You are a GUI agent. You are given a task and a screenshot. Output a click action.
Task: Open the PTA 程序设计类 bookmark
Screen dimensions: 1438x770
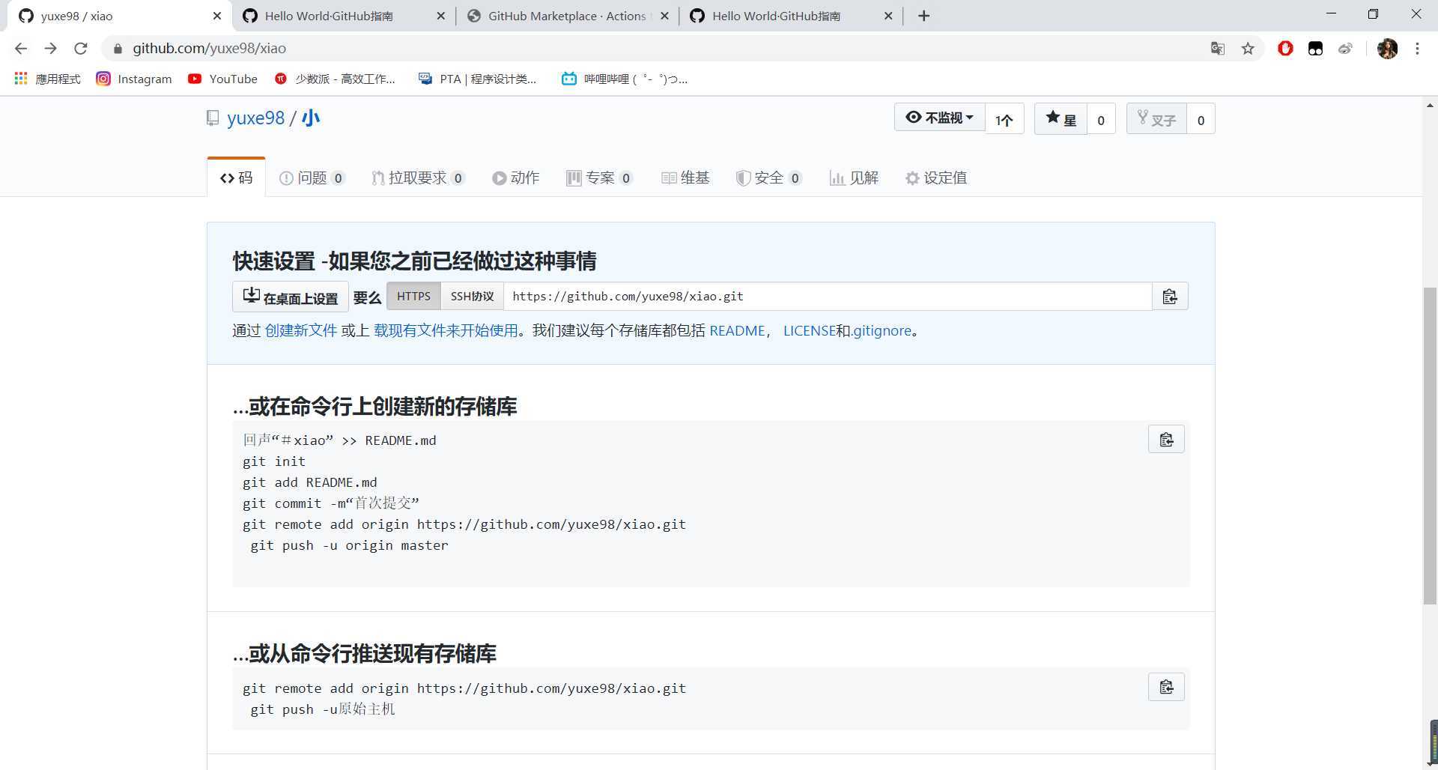[478, 79]
